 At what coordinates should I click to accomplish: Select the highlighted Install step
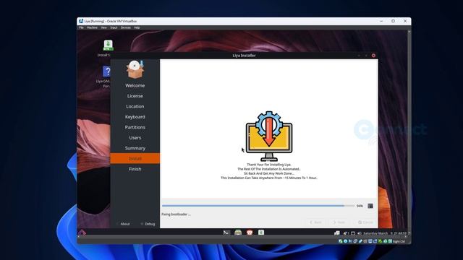click(135, 159)
